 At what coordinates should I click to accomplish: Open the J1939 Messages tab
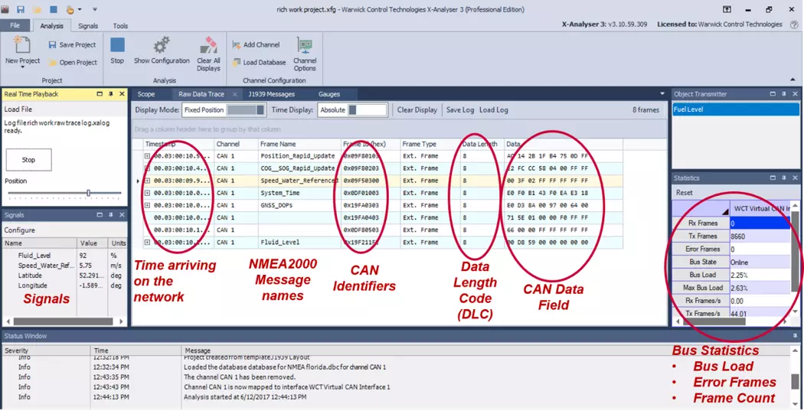[271, 94]
